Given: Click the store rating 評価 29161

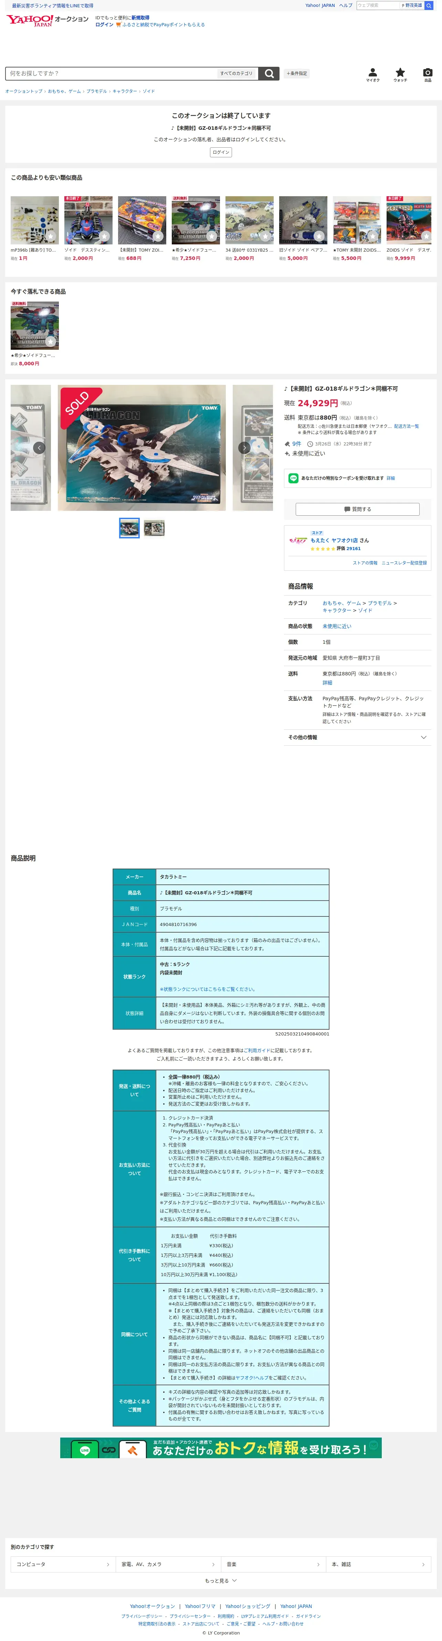Looking at the screenshot, I should click(348, 548).
